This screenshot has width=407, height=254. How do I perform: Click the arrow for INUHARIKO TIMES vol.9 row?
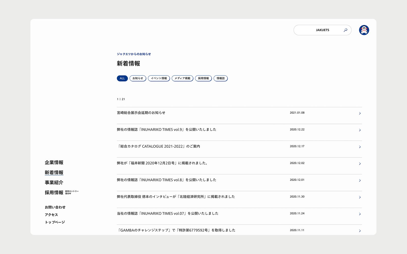coord(360,130)
